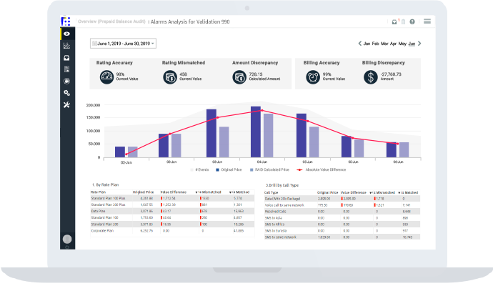Open the chart analytics sidebar icon

[x=66, y=46]
